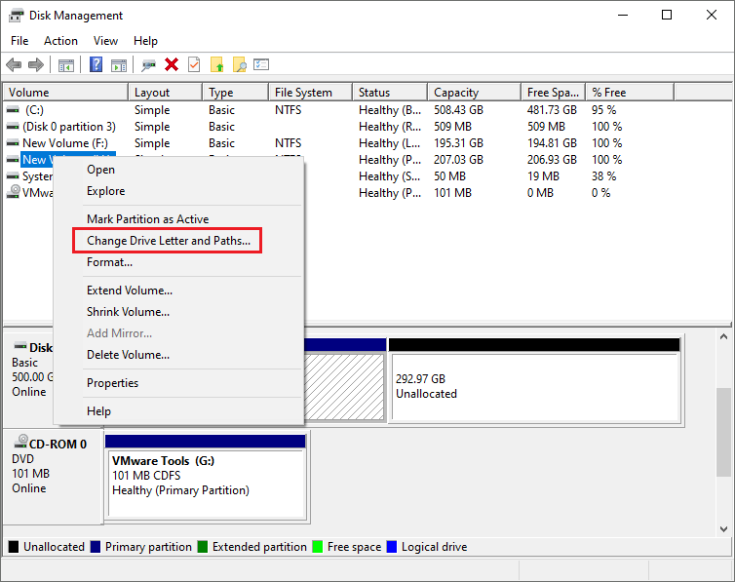This screenshot has width=735, height=582.
Task: Click the Forward arrow in toolbar
Action: click(x=36, y=64)
